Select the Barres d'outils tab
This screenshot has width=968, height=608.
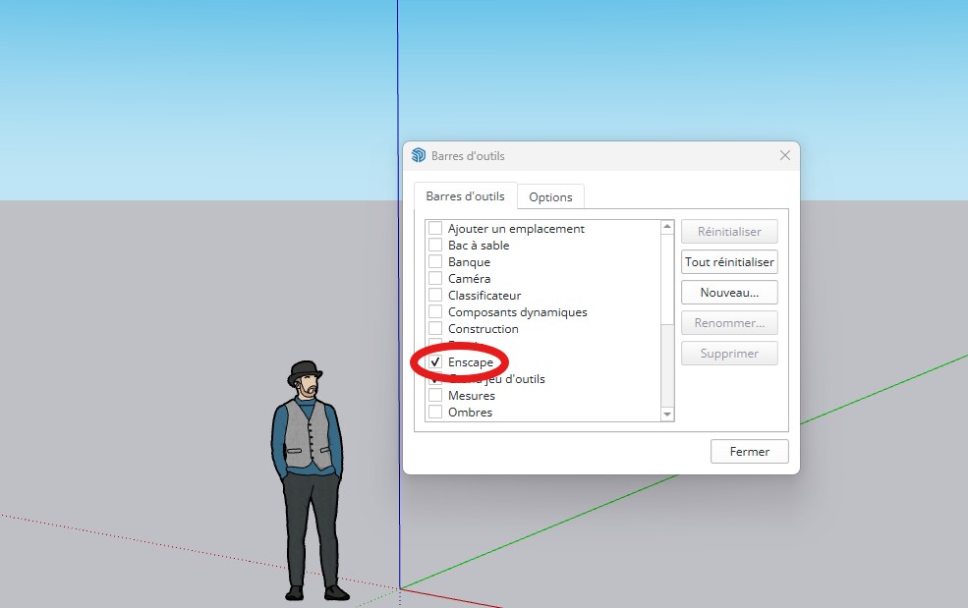(464, 196)
